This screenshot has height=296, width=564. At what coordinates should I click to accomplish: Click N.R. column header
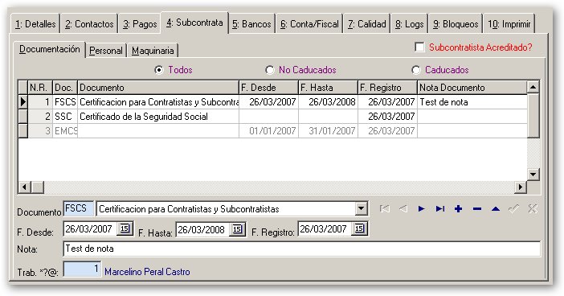pyautogui.click(x=40, y=88)
